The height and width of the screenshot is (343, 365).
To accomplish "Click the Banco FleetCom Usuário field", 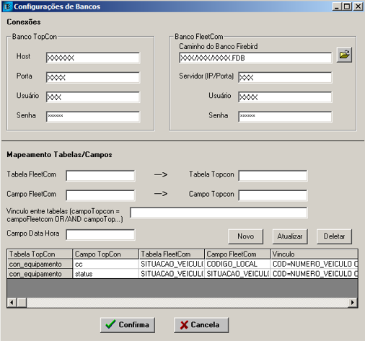I will pos(285,97).
